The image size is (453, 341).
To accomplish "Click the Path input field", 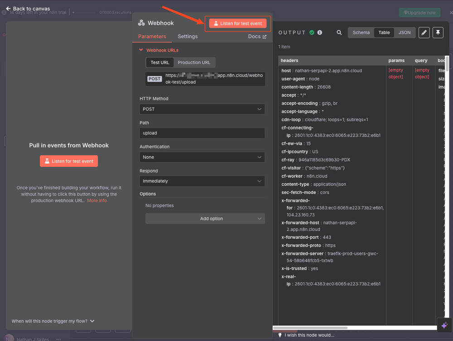I will [202, 133].
